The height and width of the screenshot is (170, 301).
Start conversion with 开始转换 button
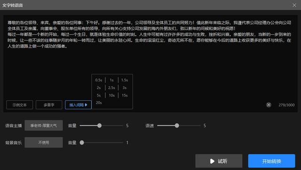coord(272,161)
